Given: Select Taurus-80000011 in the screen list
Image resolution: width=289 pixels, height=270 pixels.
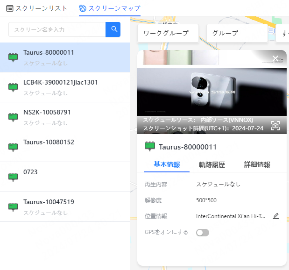Looking at the screenshot, I should (x=64, y=57).
